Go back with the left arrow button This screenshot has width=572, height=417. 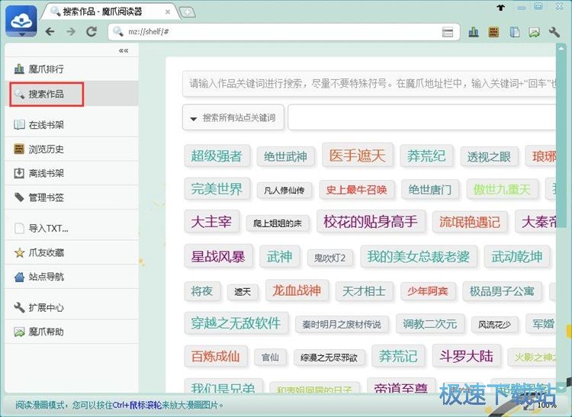pos(50,31)
